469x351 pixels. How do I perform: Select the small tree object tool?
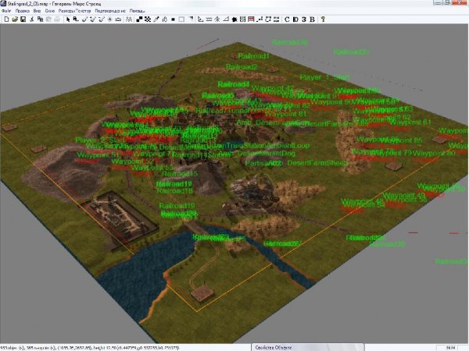pos(217,19)
